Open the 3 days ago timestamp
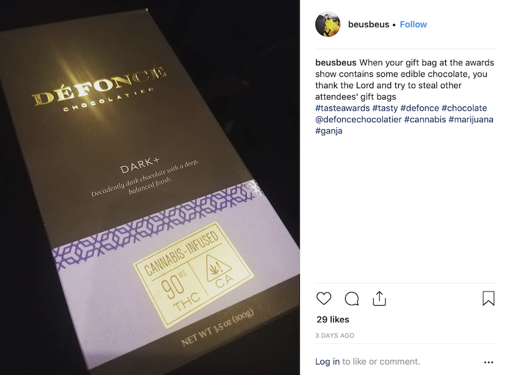 click(335, 336)
